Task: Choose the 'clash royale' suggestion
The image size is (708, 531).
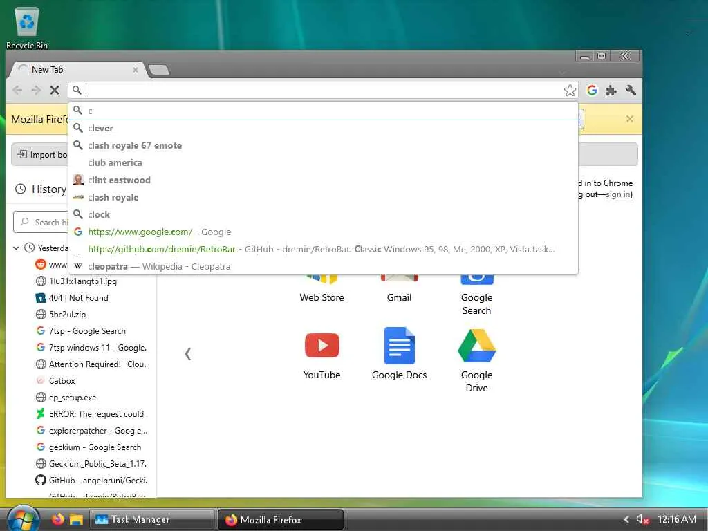Action: point(324,197)
